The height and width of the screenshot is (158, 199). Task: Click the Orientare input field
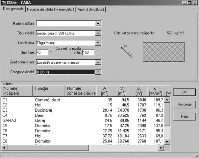tap(42, 52)
